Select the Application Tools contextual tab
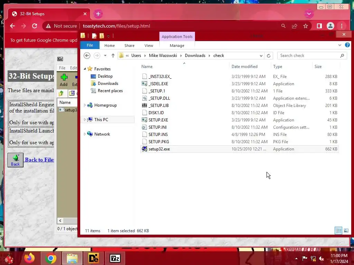 (177, 37)
